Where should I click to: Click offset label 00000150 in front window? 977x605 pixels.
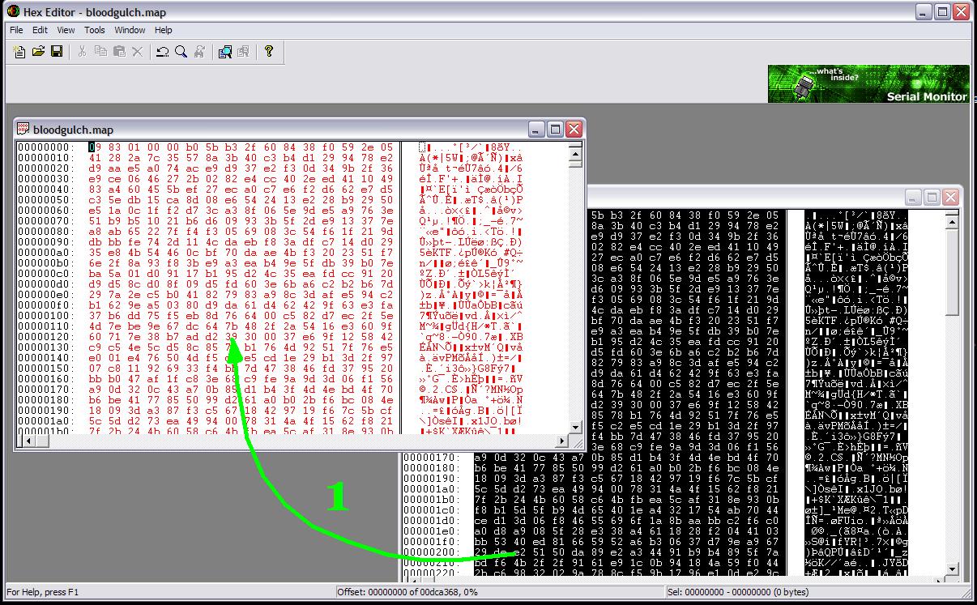click(45, 369)
